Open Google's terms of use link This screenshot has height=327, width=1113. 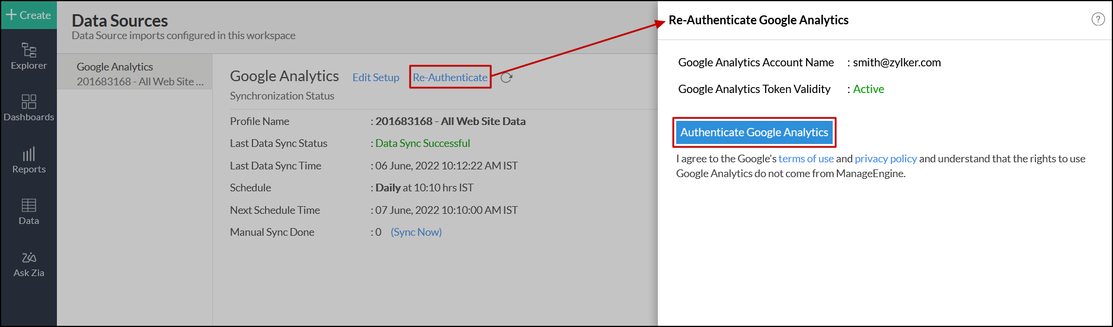pos(806,159)
